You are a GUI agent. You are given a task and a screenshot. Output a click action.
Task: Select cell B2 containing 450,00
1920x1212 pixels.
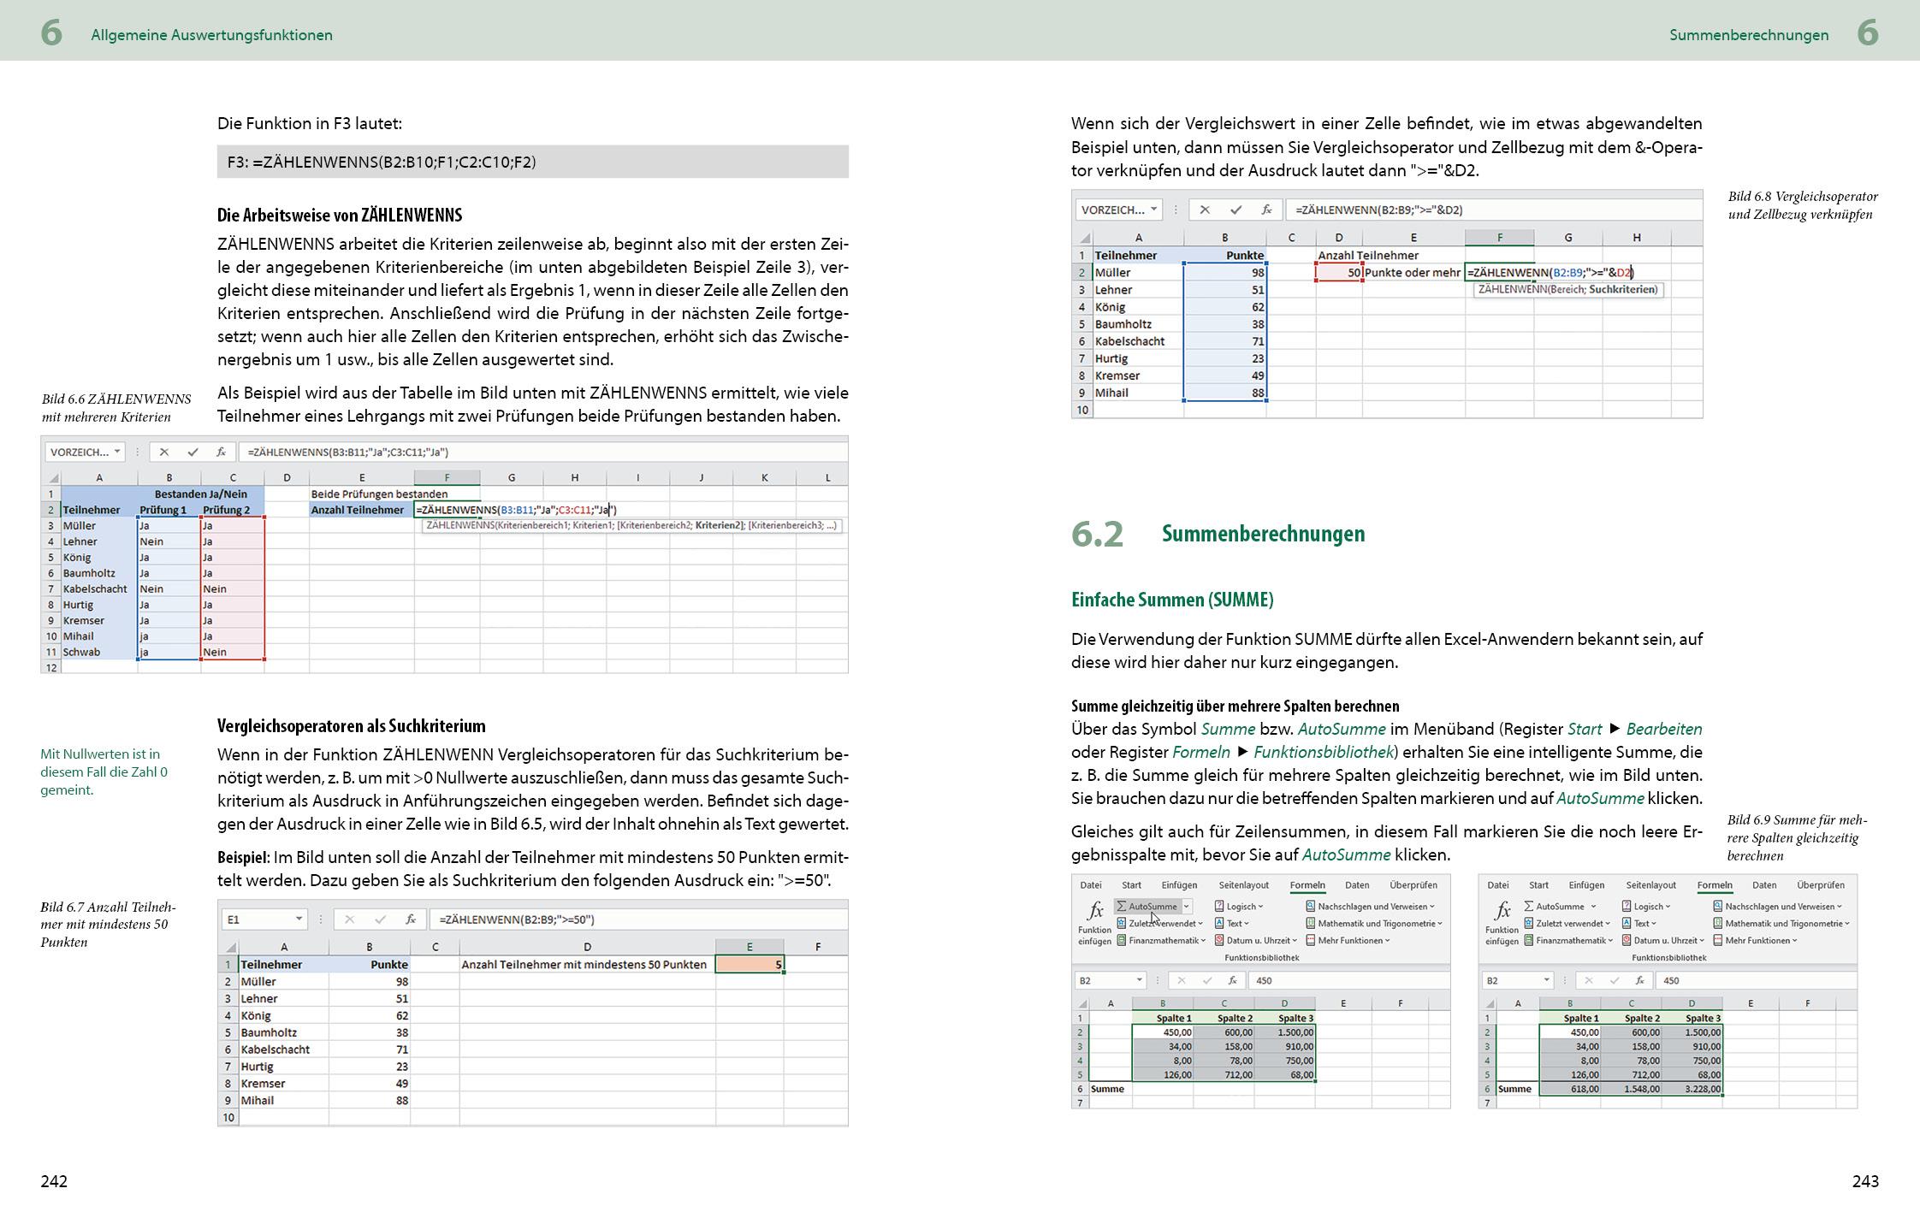tap(1177, 1032)
